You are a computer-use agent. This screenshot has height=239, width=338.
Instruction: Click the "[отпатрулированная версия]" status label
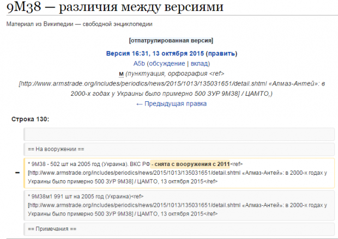click(171, 40)
